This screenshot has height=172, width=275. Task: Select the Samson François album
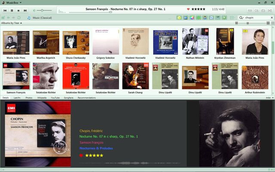click(x=16, y=76)
